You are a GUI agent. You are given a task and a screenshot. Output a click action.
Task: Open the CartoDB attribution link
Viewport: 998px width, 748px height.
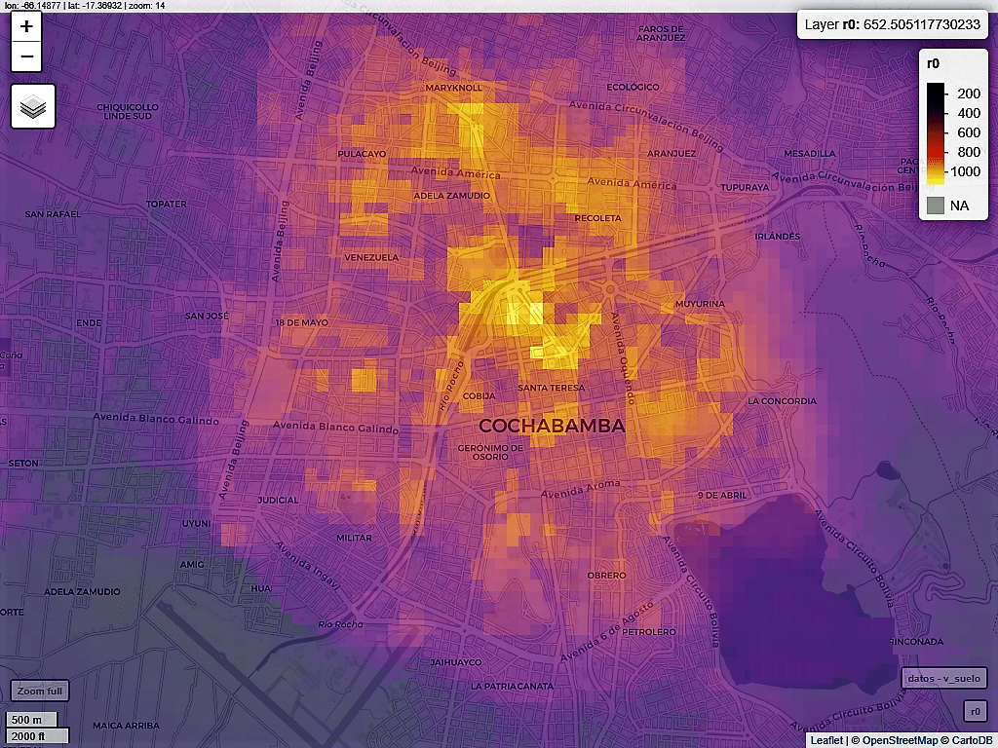pyautogui.click(x=969, y=741)
